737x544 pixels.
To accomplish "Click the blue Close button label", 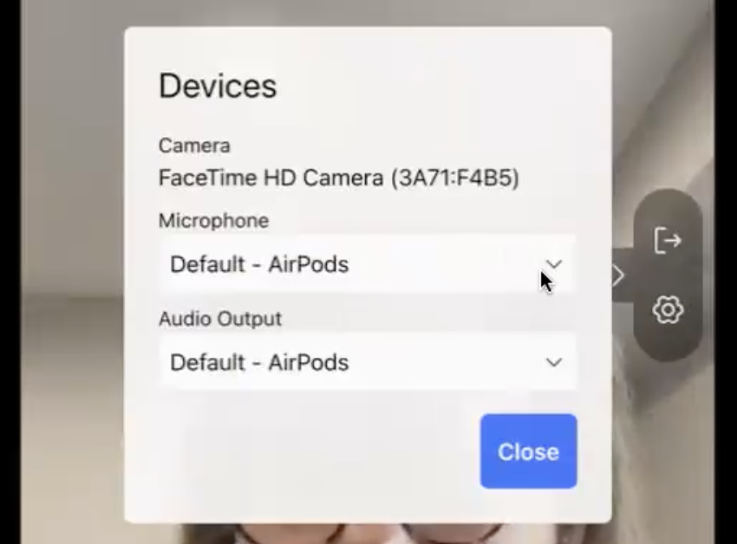I will (528, 452).
